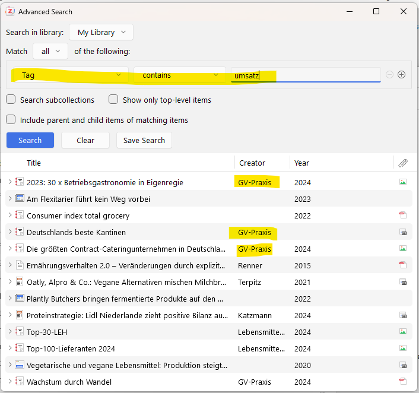Screen dimensions: 419x393
Task: Click the Save Search button
Action: (144, 140)
